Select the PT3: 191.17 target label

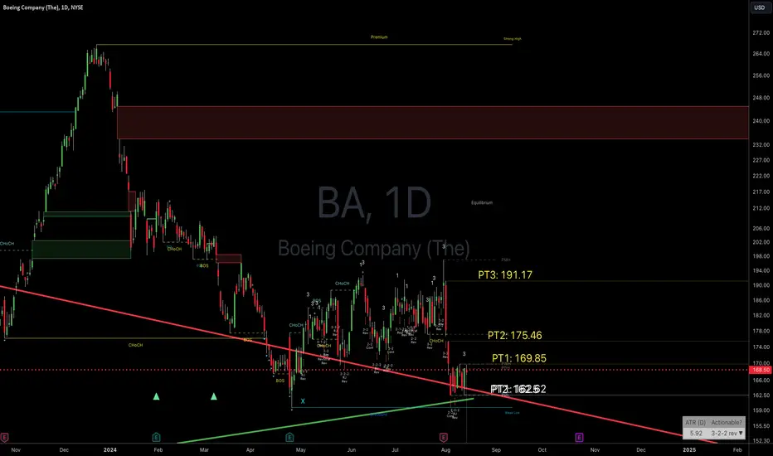pyautogui.click(x=505, y=275)
